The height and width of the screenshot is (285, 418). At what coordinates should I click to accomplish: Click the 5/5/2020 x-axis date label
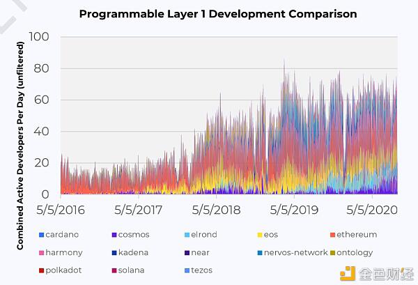(371, 208)
